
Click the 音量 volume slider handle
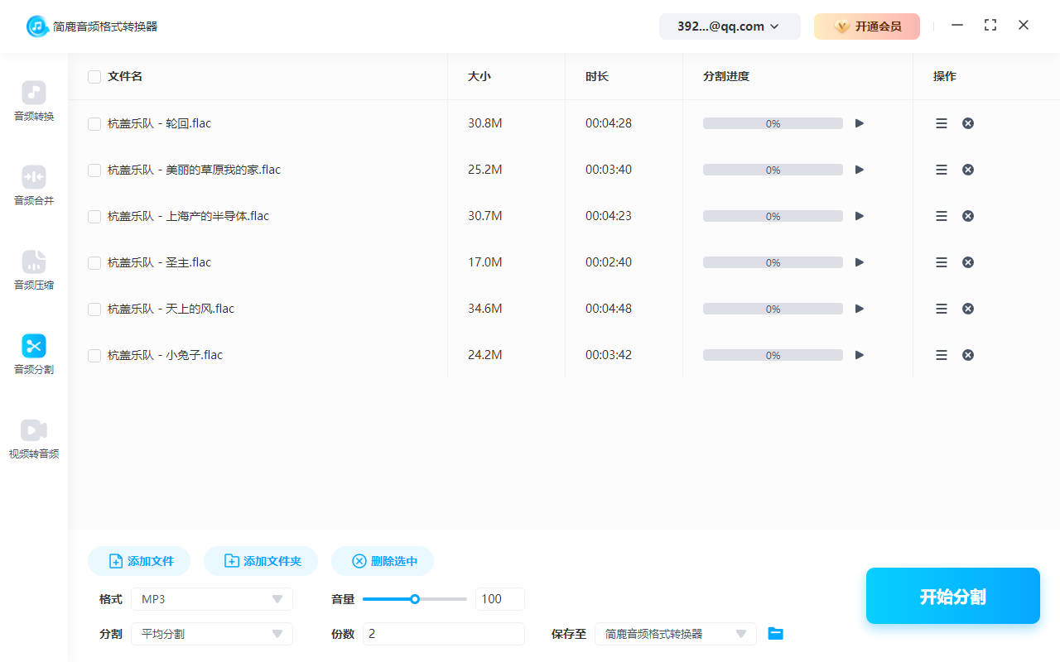(415, 599)
